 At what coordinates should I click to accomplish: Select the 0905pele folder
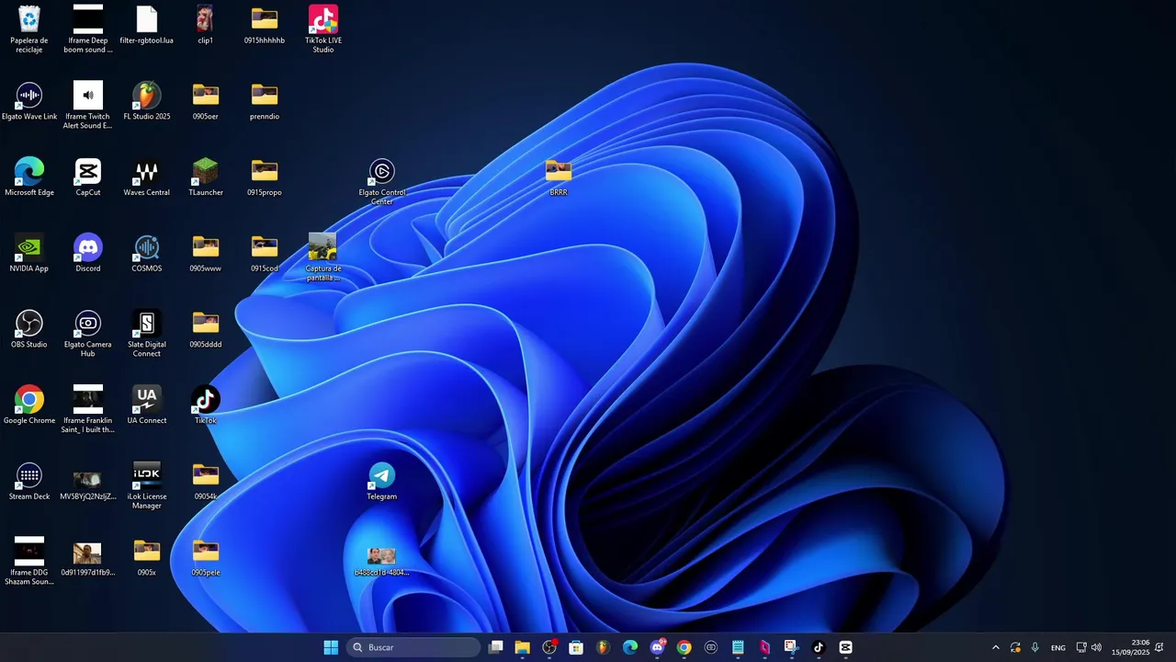coord(206,558)
